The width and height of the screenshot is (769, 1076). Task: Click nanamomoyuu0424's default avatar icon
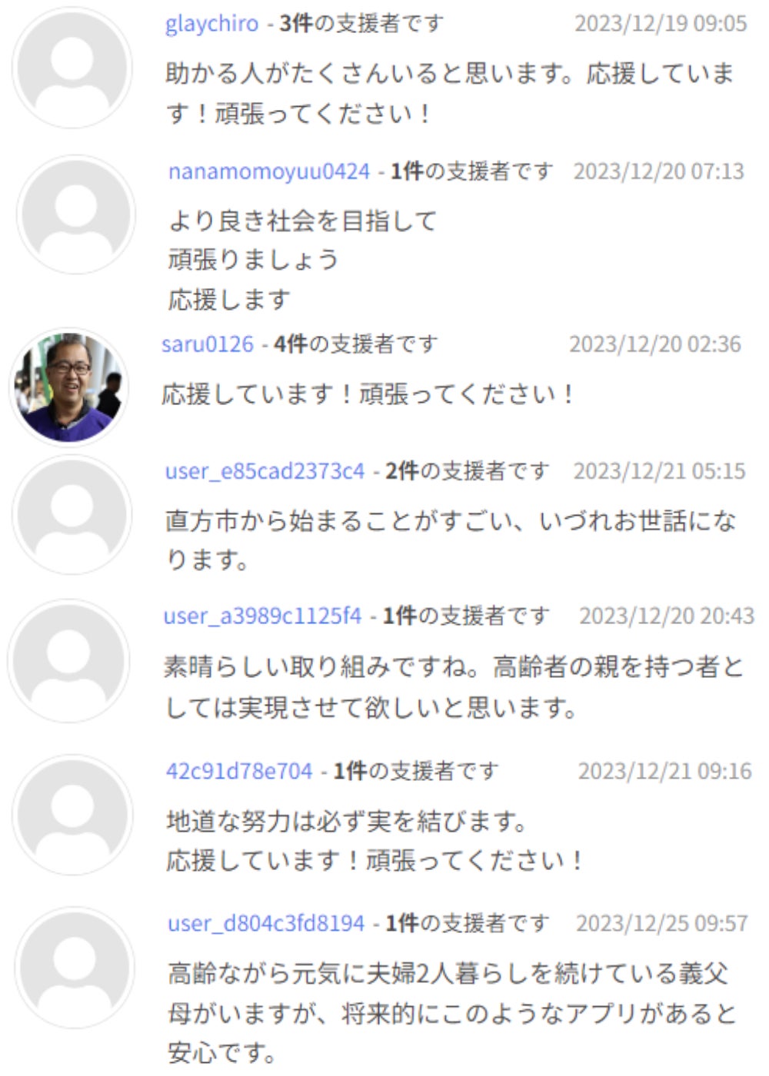click(x=75, y=214)
